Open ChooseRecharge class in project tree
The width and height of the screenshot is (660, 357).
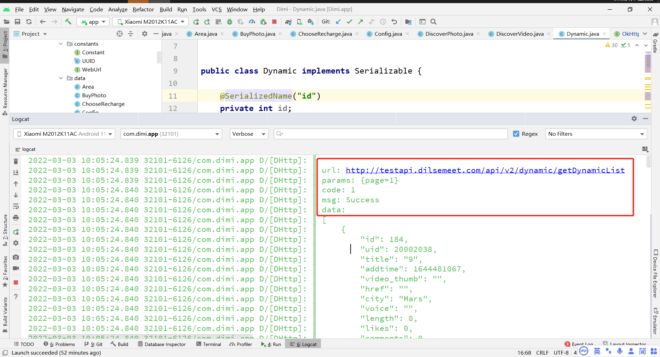pyautogui.click(x=103, y=104)
